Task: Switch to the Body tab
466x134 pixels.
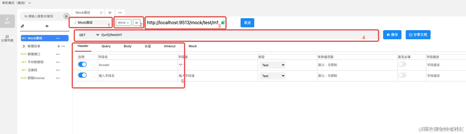Action: click(128, 46)
